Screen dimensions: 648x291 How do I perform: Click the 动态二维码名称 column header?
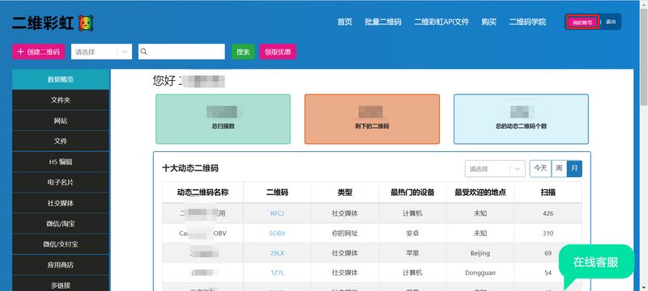[203, 192]
